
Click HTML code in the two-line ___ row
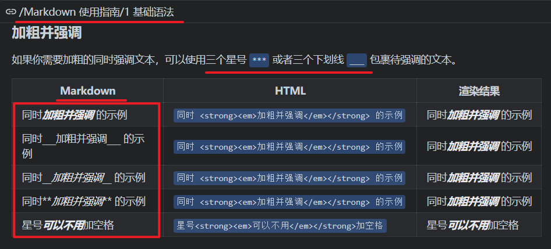289,147
